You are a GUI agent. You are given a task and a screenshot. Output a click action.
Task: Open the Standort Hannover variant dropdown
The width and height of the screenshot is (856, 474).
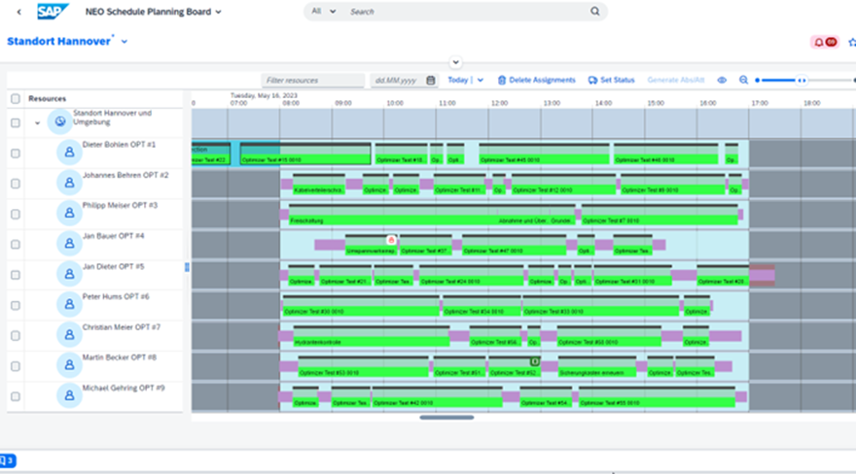click(x=125, y=42)
